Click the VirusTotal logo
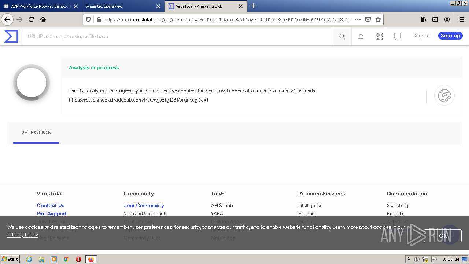The width and height of the screenshot is (469, 264). click(x=11, y=36)
